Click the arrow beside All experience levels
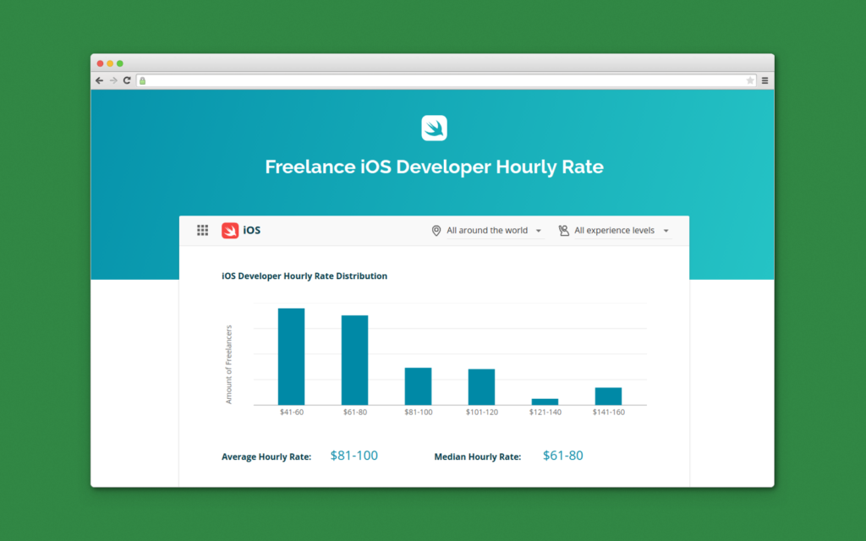The width and height of the screenshot is (866, 541). coord(666,231)
